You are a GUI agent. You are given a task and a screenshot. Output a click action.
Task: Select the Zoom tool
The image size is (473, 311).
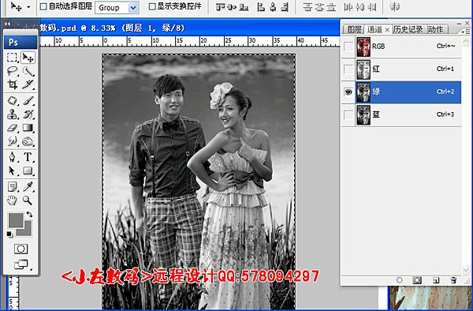[x=28, y=200]
